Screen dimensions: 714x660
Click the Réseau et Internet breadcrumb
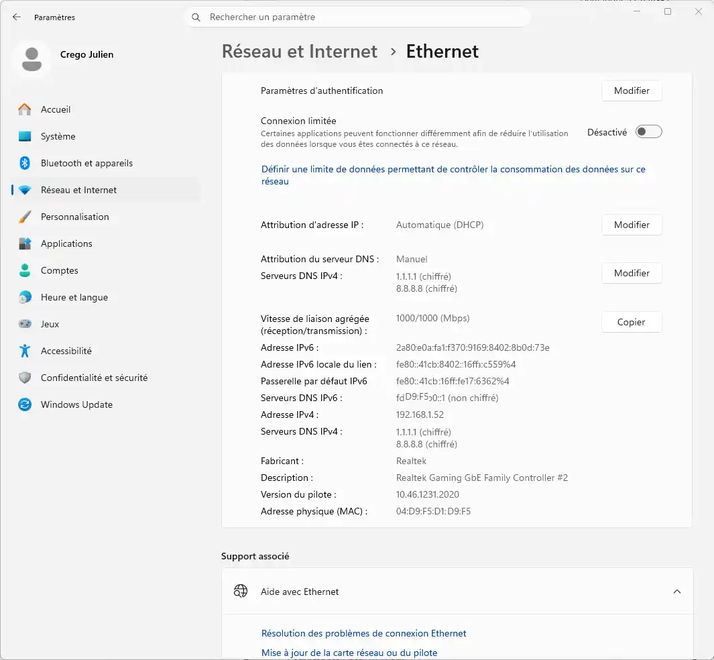pyautogui.click(x=300, y=52)
